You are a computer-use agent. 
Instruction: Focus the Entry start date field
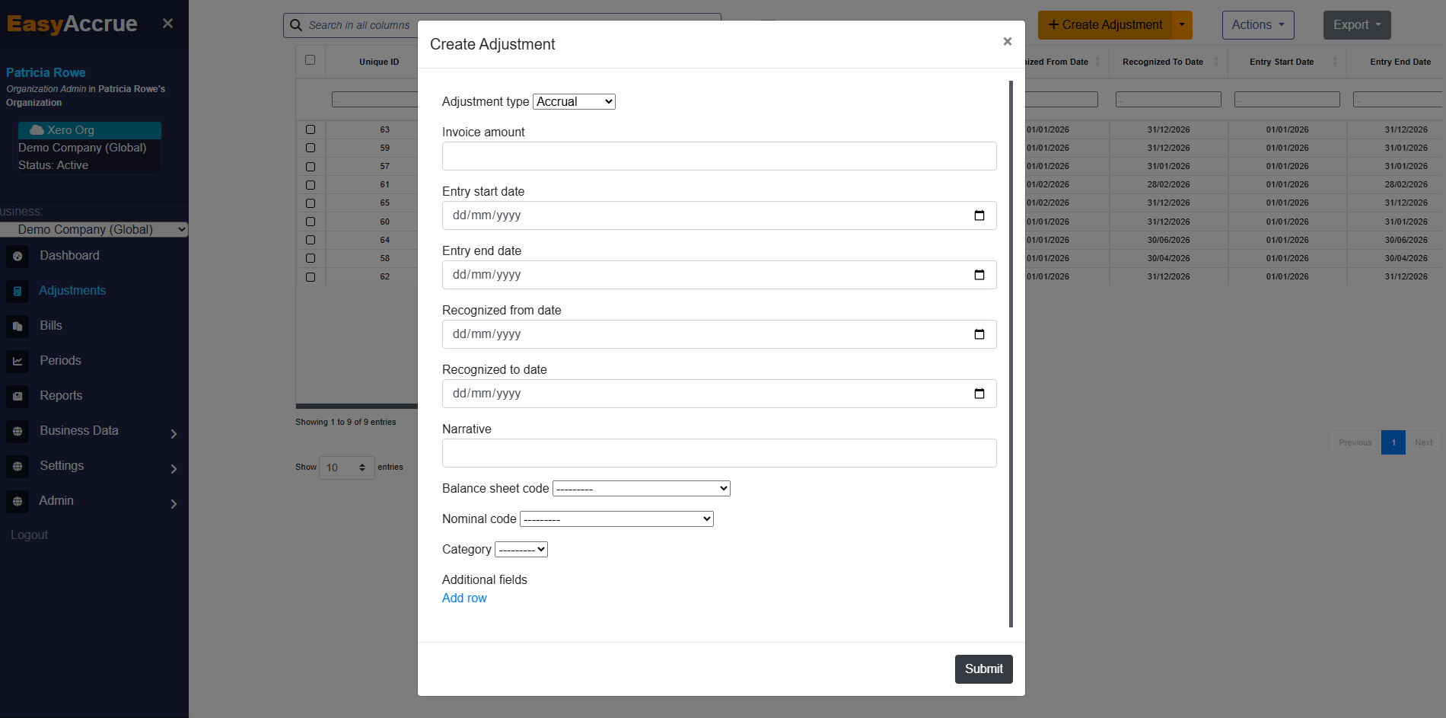(x=719, y=215)
